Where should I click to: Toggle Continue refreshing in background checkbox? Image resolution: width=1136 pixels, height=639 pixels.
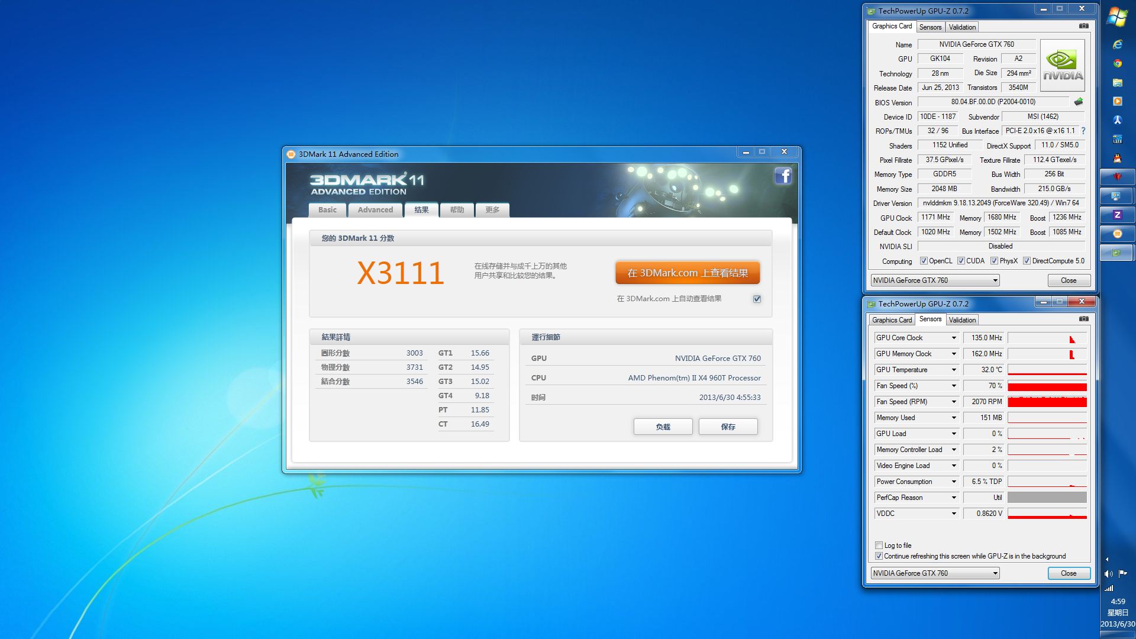[x=879, y=556]
